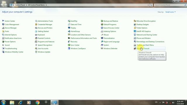Open Performance Information and Tools text
187x105 pixels.
click(84, 38)
